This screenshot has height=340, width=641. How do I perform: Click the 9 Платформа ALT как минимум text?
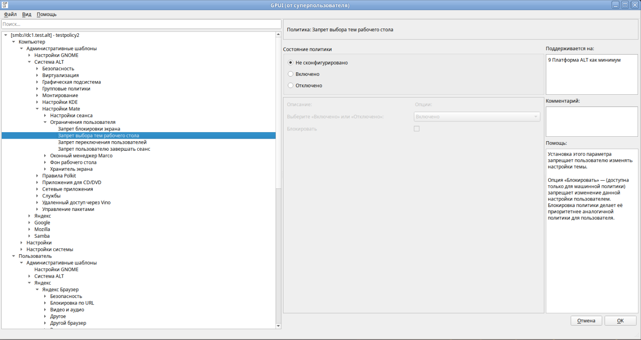(584, 60)
